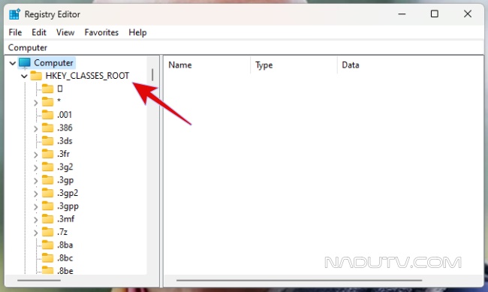Select the .3gp2 key label
This screenshot has width=488, height=292.
point(68,193)
